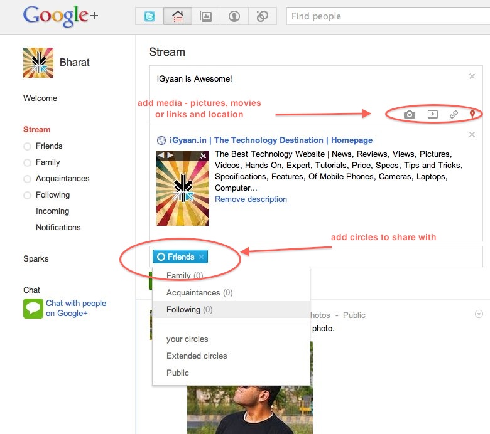The width and height of the screenshot is (490, 434).
Task: Open the Photos icon in top toolbar
Action: point(206,17)
